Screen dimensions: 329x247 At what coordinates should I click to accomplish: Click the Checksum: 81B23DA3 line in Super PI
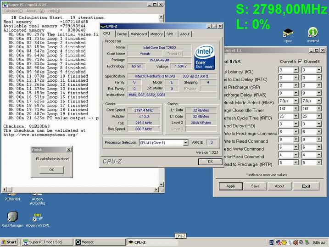tap(27, 126)
